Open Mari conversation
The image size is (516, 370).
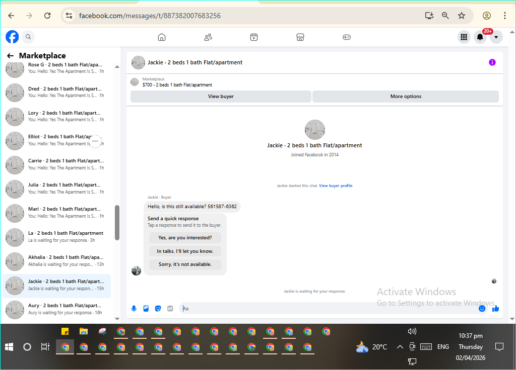(x=56, y=213)
